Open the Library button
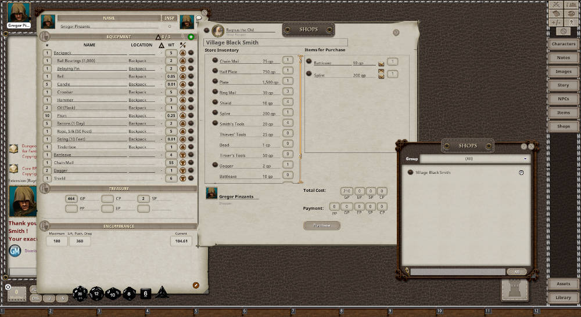The width and height of the screenshot is (581, 317). 563,297
